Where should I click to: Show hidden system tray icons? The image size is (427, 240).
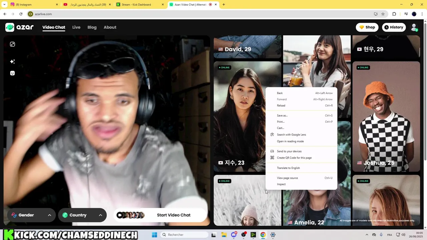click(367, 235)
